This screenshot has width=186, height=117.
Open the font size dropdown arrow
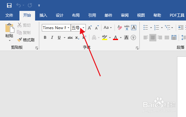[84, 28]
